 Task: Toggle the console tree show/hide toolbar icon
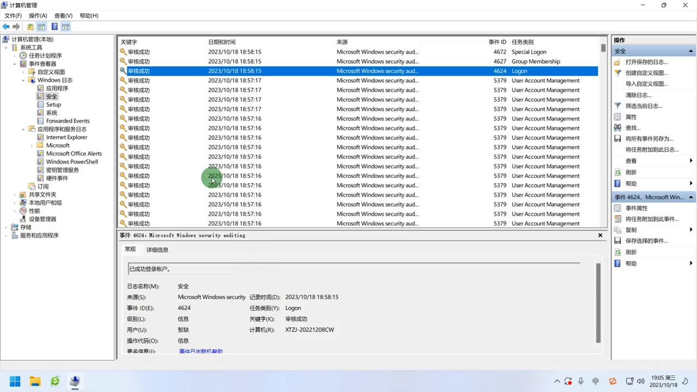coord(41,26)
